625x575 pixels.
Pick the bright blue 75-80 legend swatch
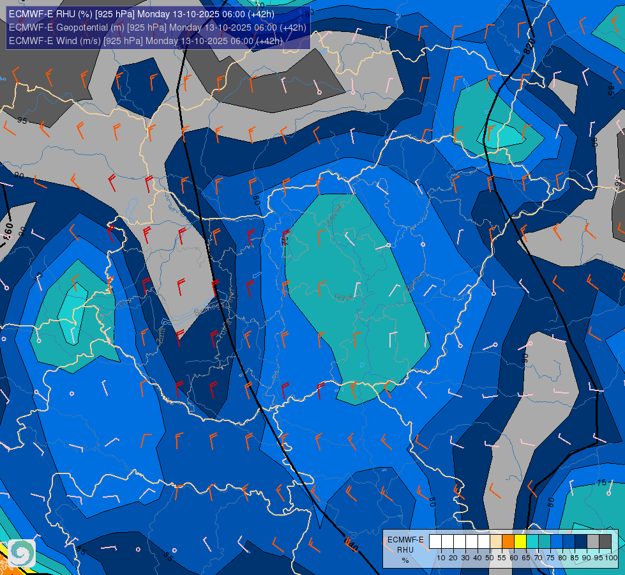(x=557, y=542)
